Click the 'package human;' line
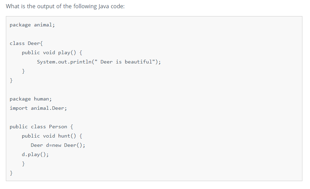This screenshot has height=189, width=310. point(31,99)
